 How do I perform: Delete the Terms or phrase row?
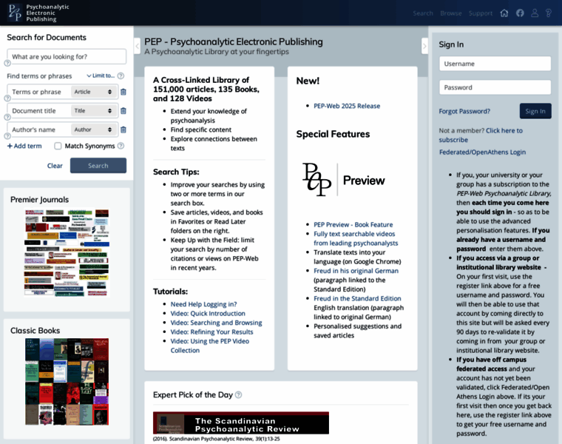123,92
